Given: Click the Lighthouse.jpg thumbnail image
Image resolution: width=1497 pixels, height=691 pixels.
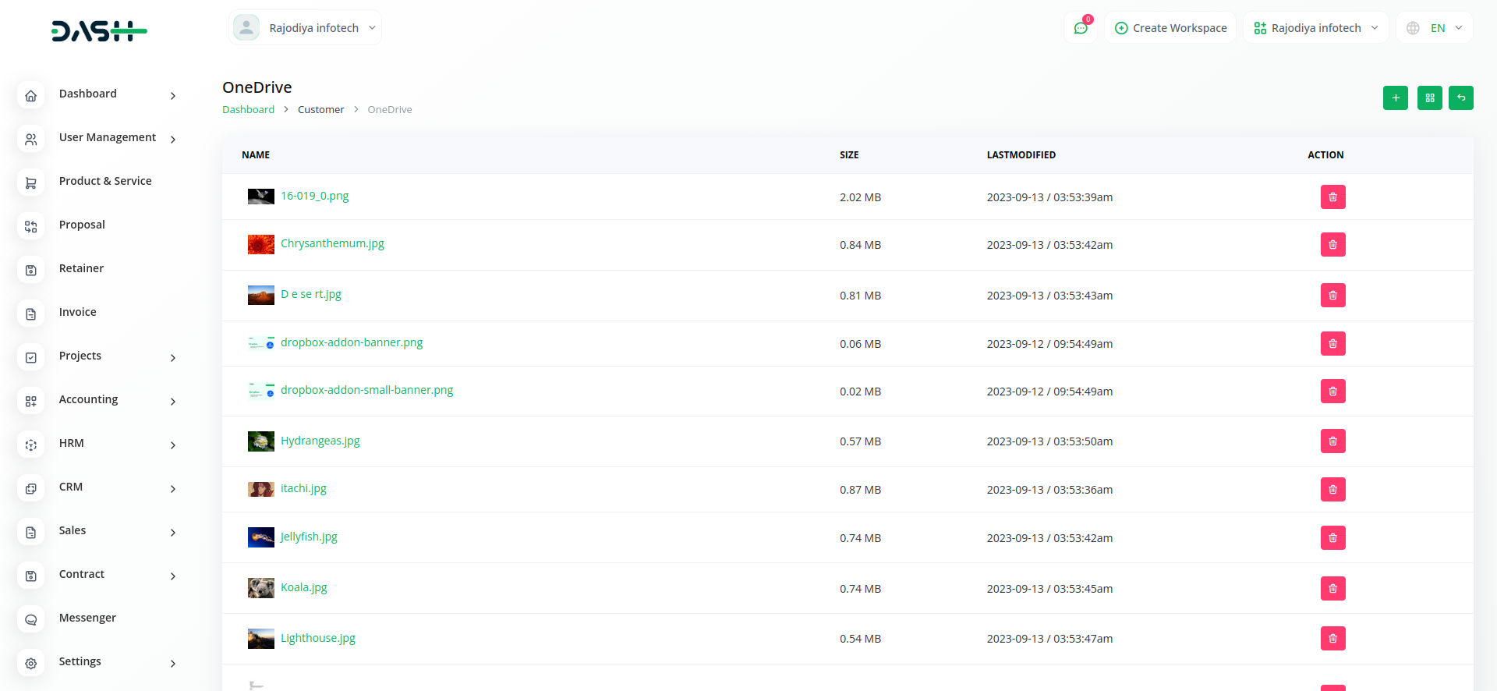Looking at the screenshot, I should point(260,639).
